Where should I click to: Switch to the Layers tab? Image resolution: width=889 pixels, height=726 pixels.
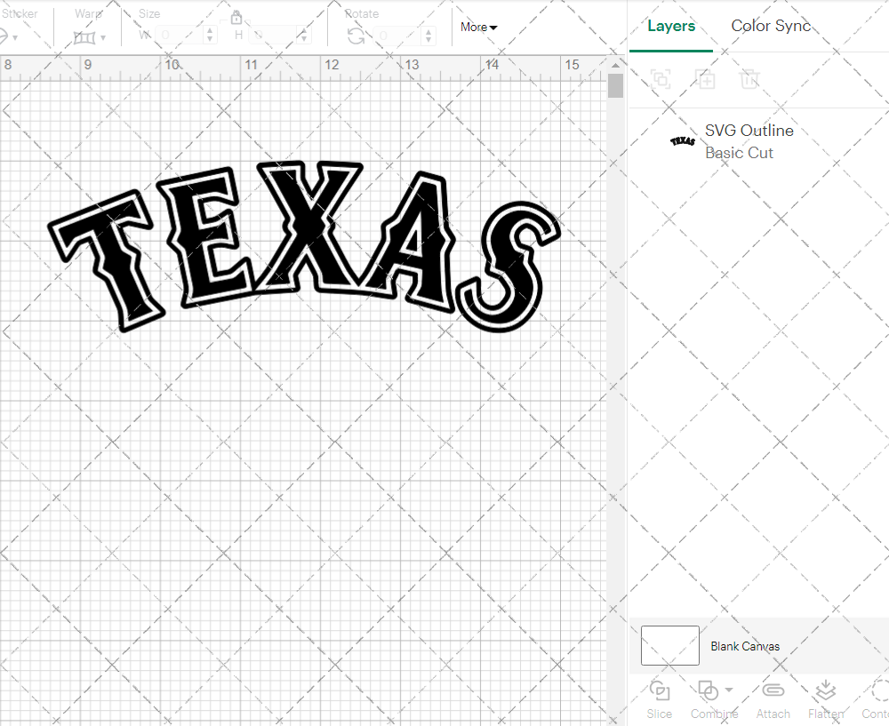671,26
